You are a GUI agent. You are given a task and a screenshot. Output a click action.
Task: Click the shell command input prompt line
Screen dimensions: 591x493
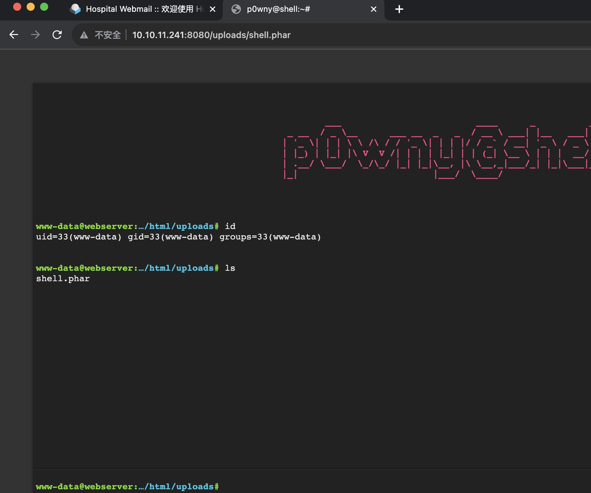pyautogui.click(x=312, y=486)
